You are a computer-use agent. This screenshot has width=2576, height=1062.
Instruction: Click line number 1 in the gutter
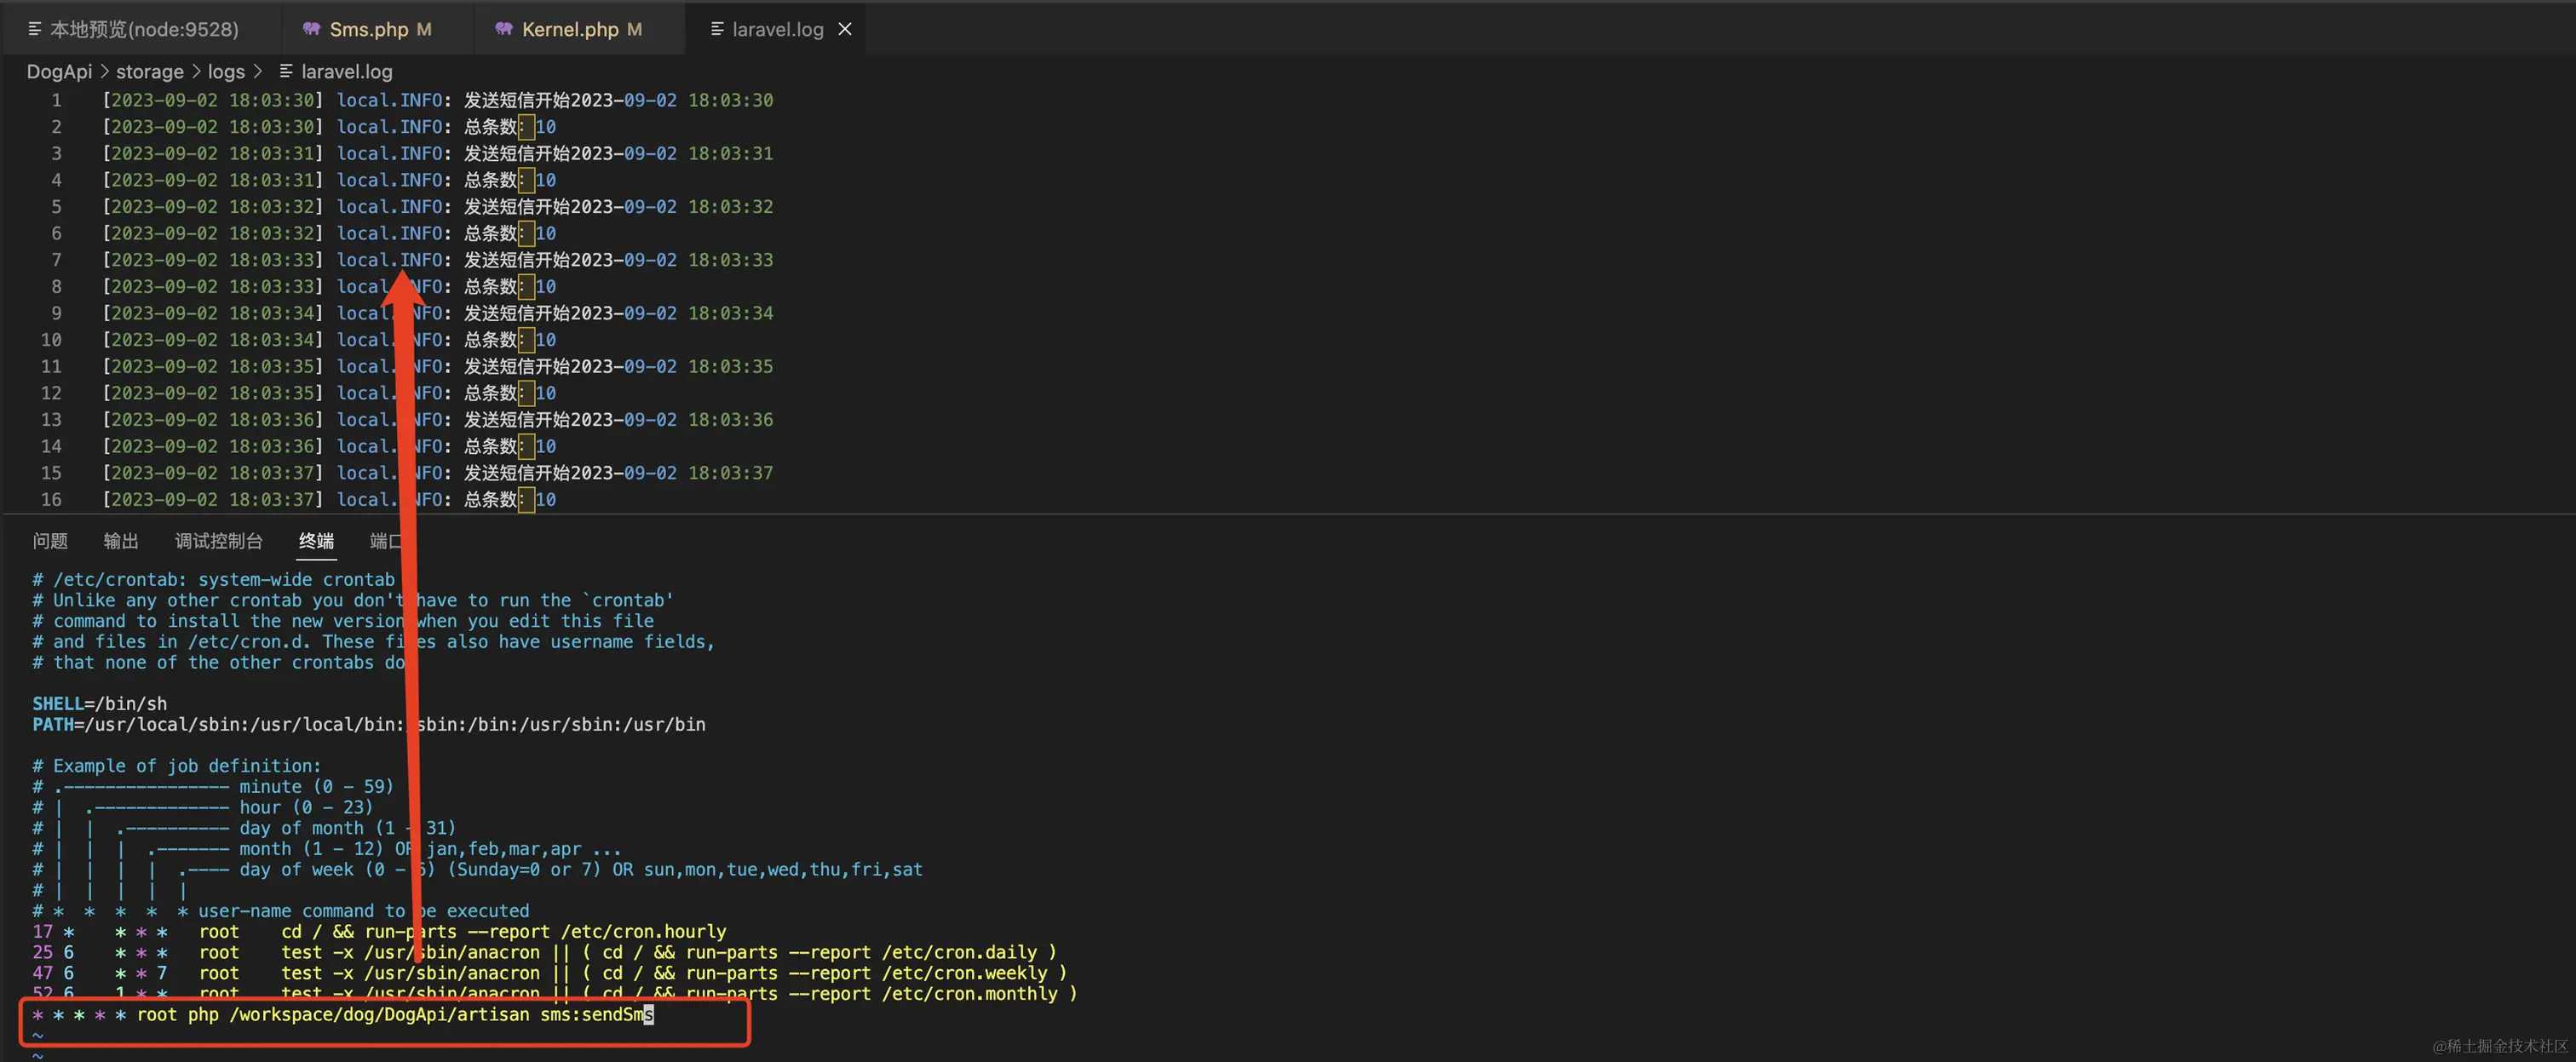click(56, 100)
